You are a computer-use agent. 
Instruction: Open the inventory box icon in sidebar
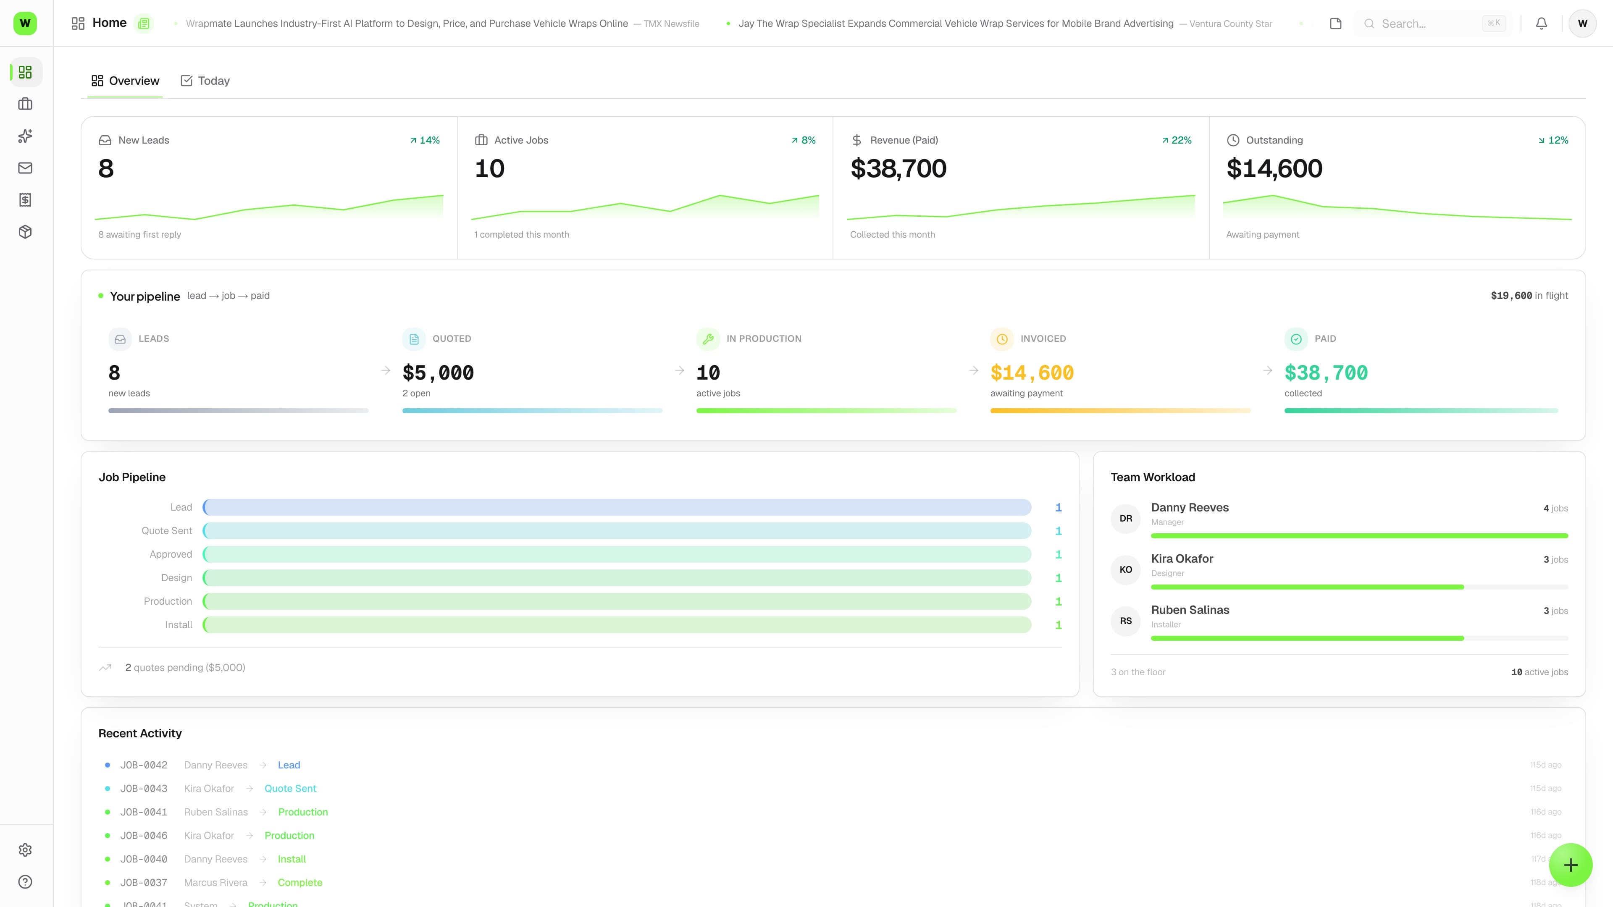click(x=25, y=232)
